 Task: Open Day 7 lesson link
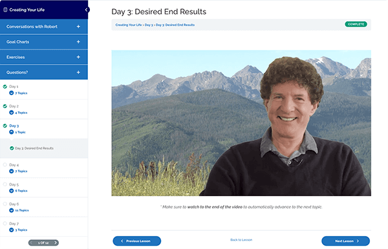click(x=14, y=223)
